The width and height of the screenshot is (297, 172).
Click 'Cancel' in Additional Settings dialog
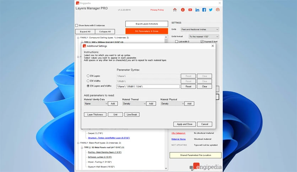click(x=205, y=124)
